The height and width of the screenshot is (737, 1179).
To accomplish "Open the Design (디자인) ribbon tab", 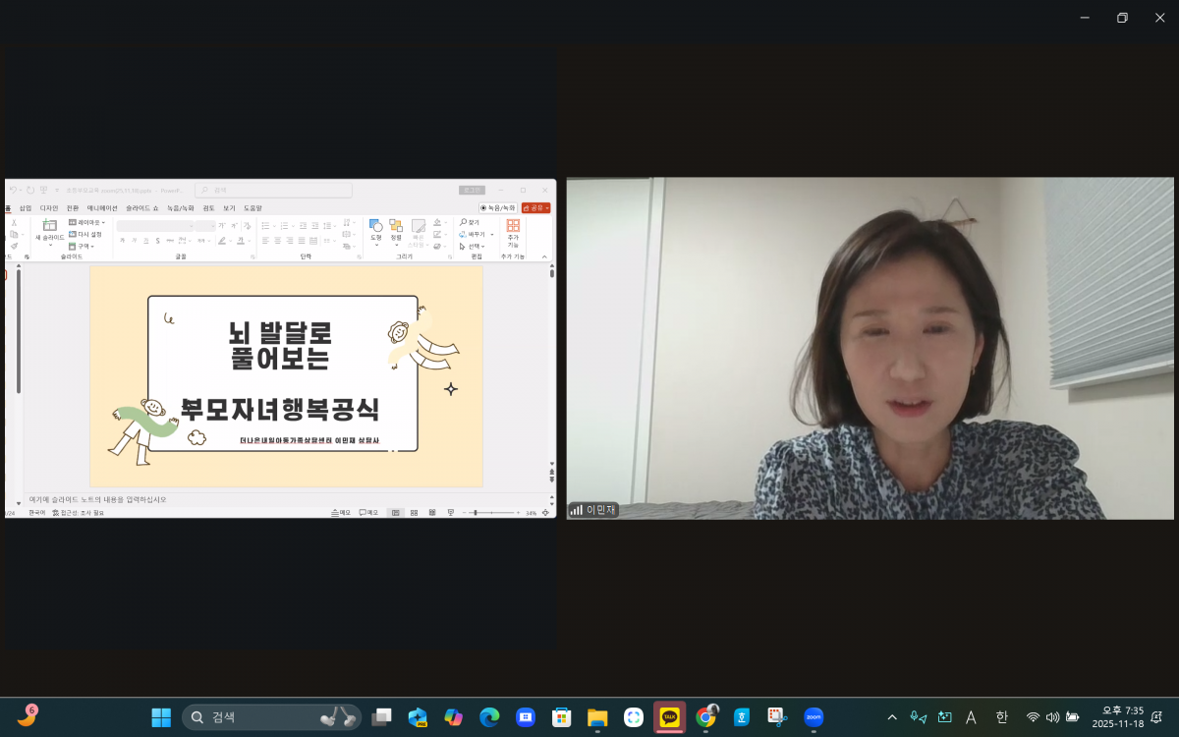I will (x=49, y=208).
